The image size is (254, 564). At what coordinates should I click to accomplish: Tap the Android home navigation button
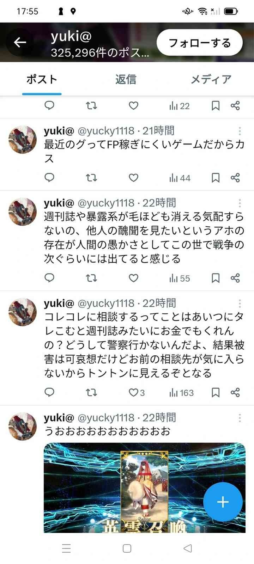pyautogui.click(x=127, y=548)
